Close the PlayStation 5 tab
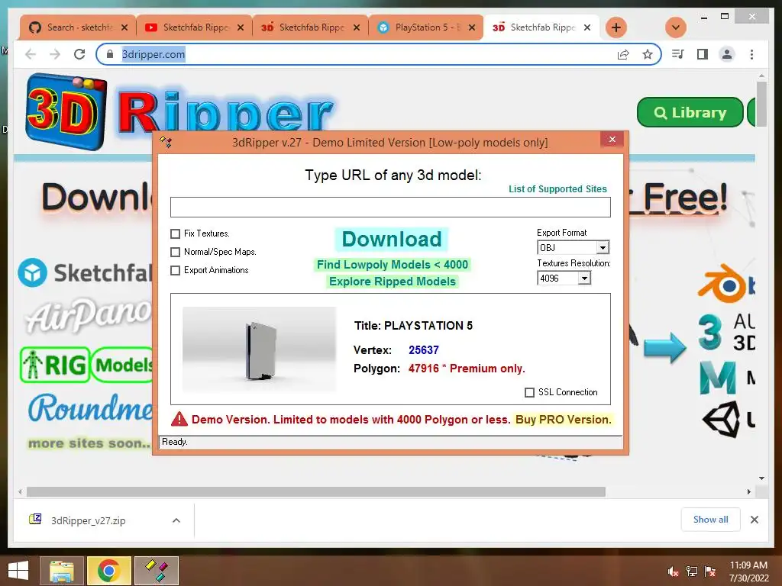The height and width of the screenshot is (586, 782). tap(472, 27)
